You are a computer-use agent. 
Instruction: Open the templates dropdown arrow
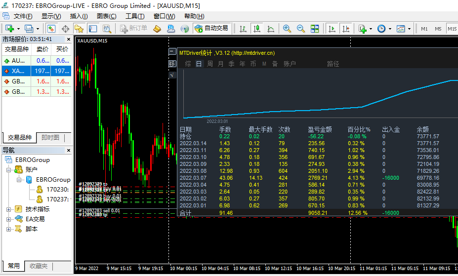(x=409, y=29)
